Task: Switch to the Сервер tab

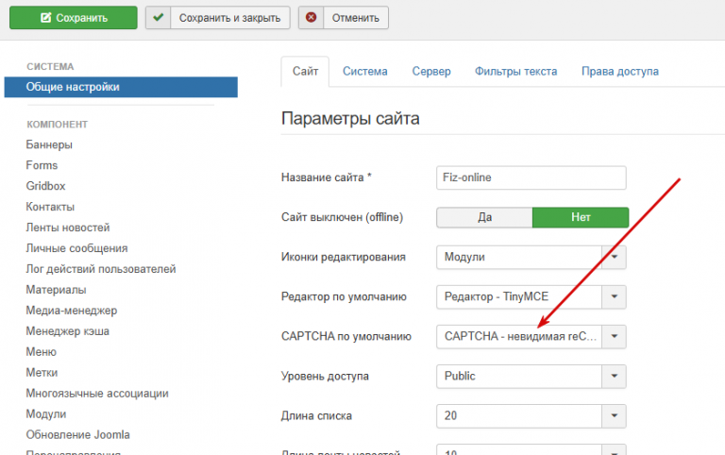Action: coord(431,71)
